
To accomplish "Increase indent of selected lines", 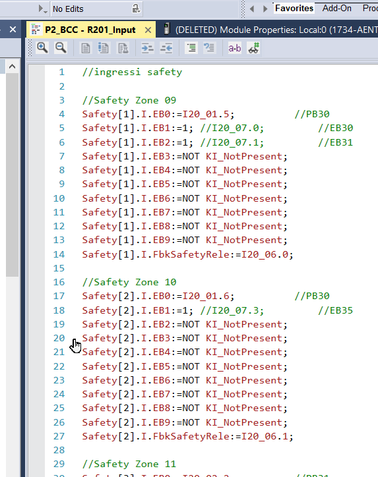I will [x=147, y=48].
